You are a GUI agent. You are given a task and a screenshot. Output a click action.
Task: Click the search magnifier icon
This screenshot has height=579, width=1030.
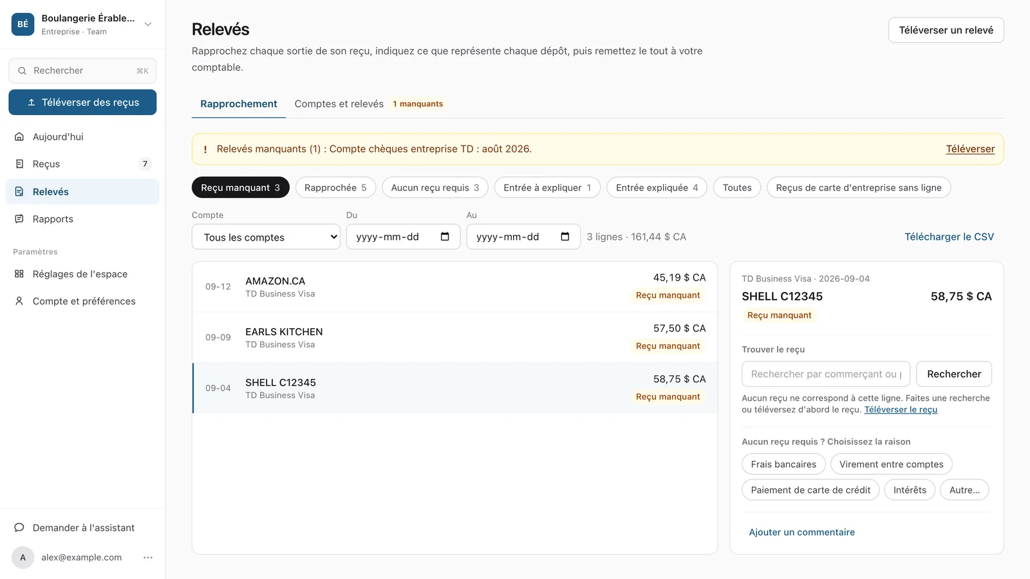point(22,71)
